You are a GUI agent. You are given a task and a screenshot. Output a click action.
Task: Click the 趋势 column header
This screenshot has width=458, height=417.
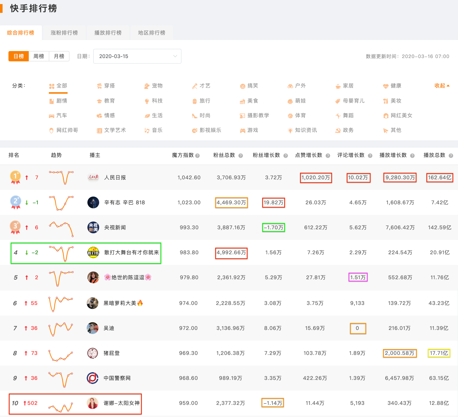coord(56,155)
